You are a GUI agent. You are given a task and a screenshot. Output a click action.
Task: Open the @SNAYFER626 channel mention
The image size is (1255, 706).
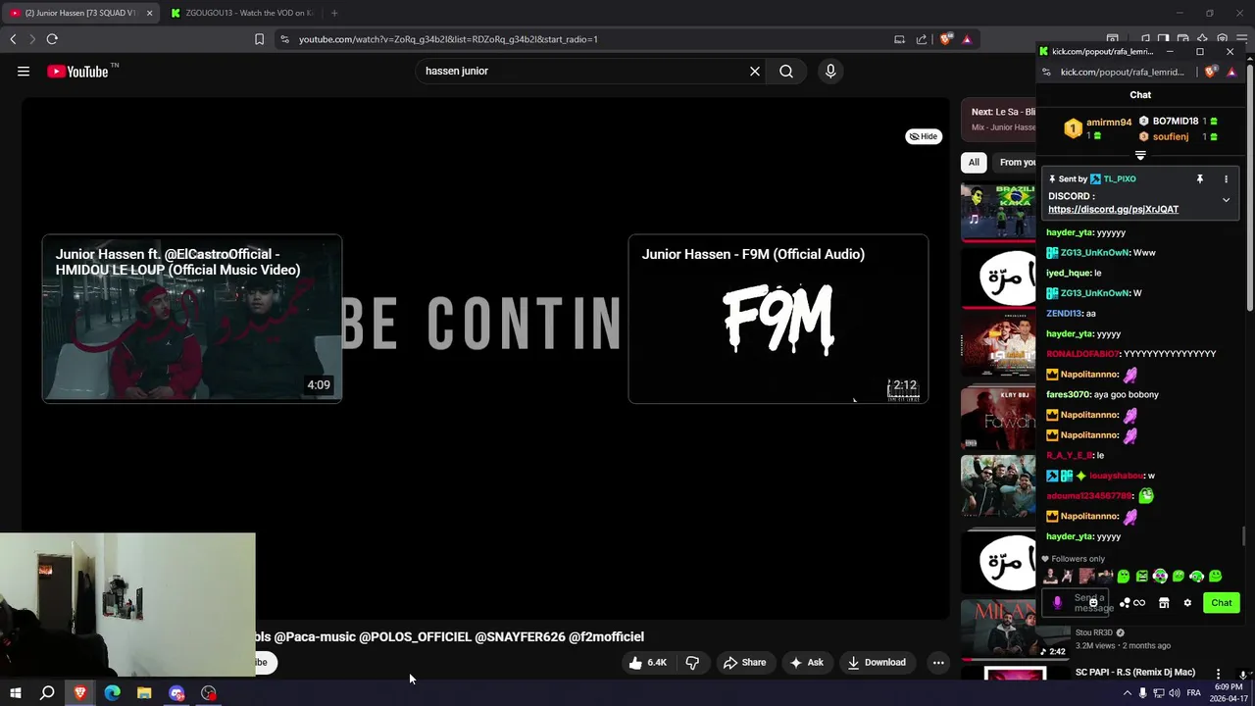pyautogui.click(x=520, y=636)
